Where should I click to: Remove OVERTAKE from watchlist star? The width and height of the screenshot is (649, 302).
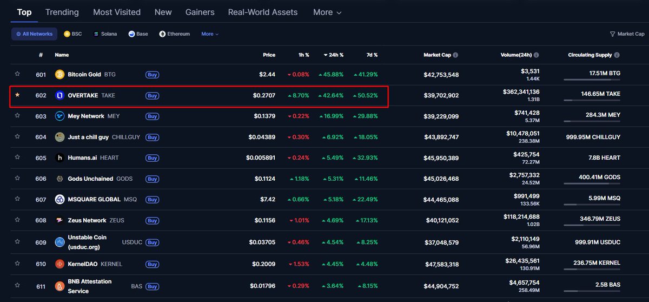click(x=17, y=95)
